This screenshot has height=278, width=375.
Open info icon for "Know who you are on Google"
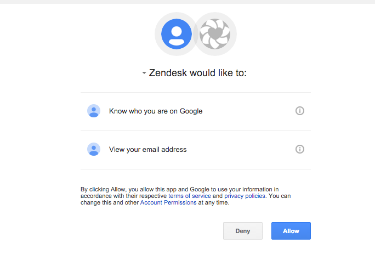click(x=300, y=111)
